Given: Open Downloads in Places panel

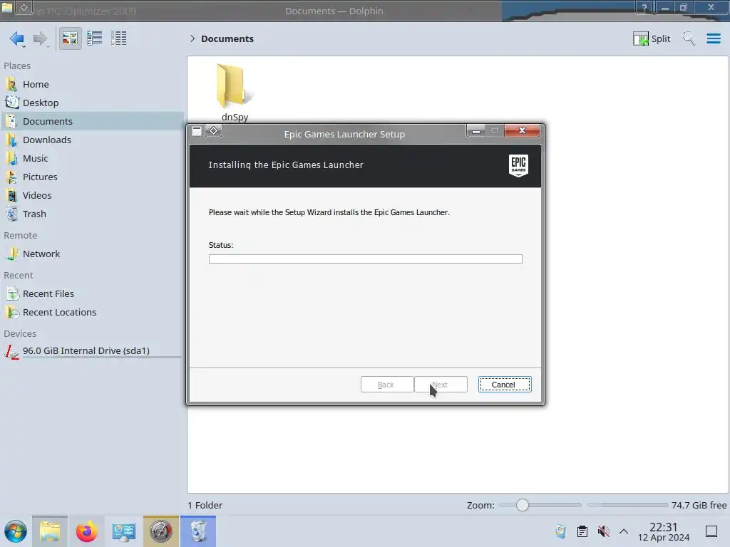Looking at the screenshot, I should click(92, 140).
